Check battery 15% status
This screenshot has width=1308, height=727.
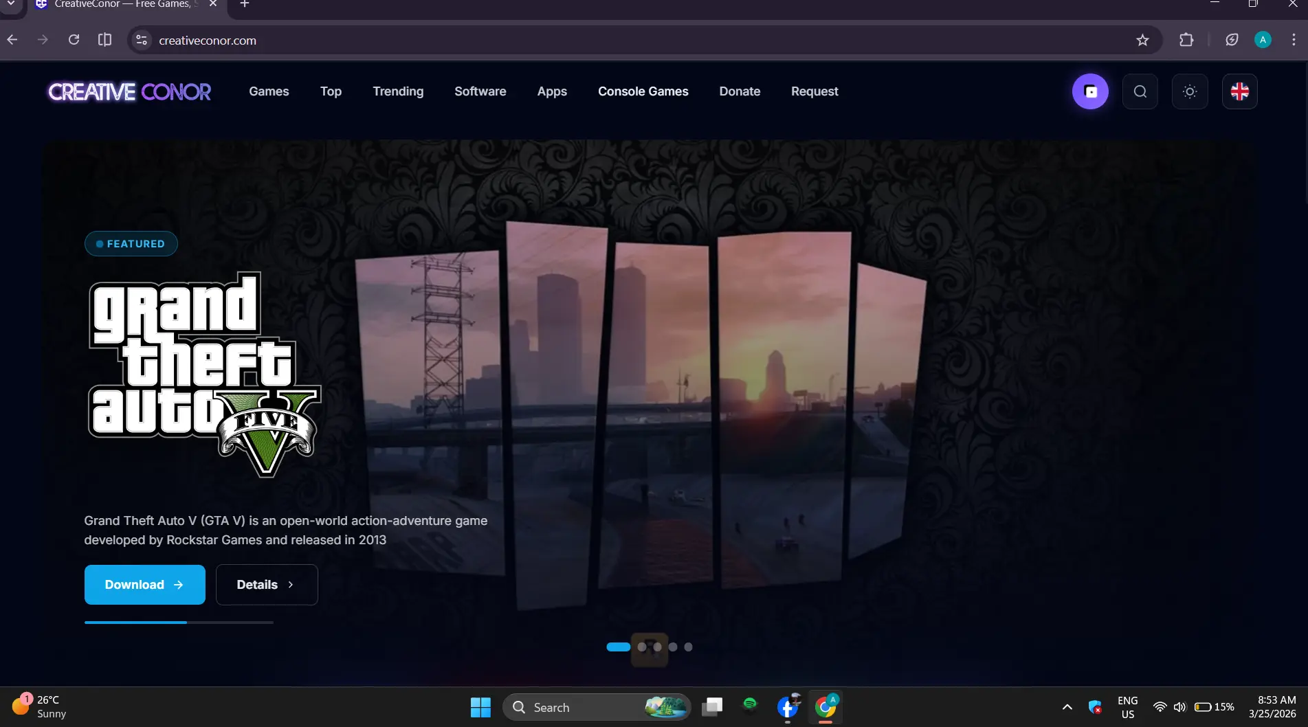pyautogui.click(x=1214, y=707)
